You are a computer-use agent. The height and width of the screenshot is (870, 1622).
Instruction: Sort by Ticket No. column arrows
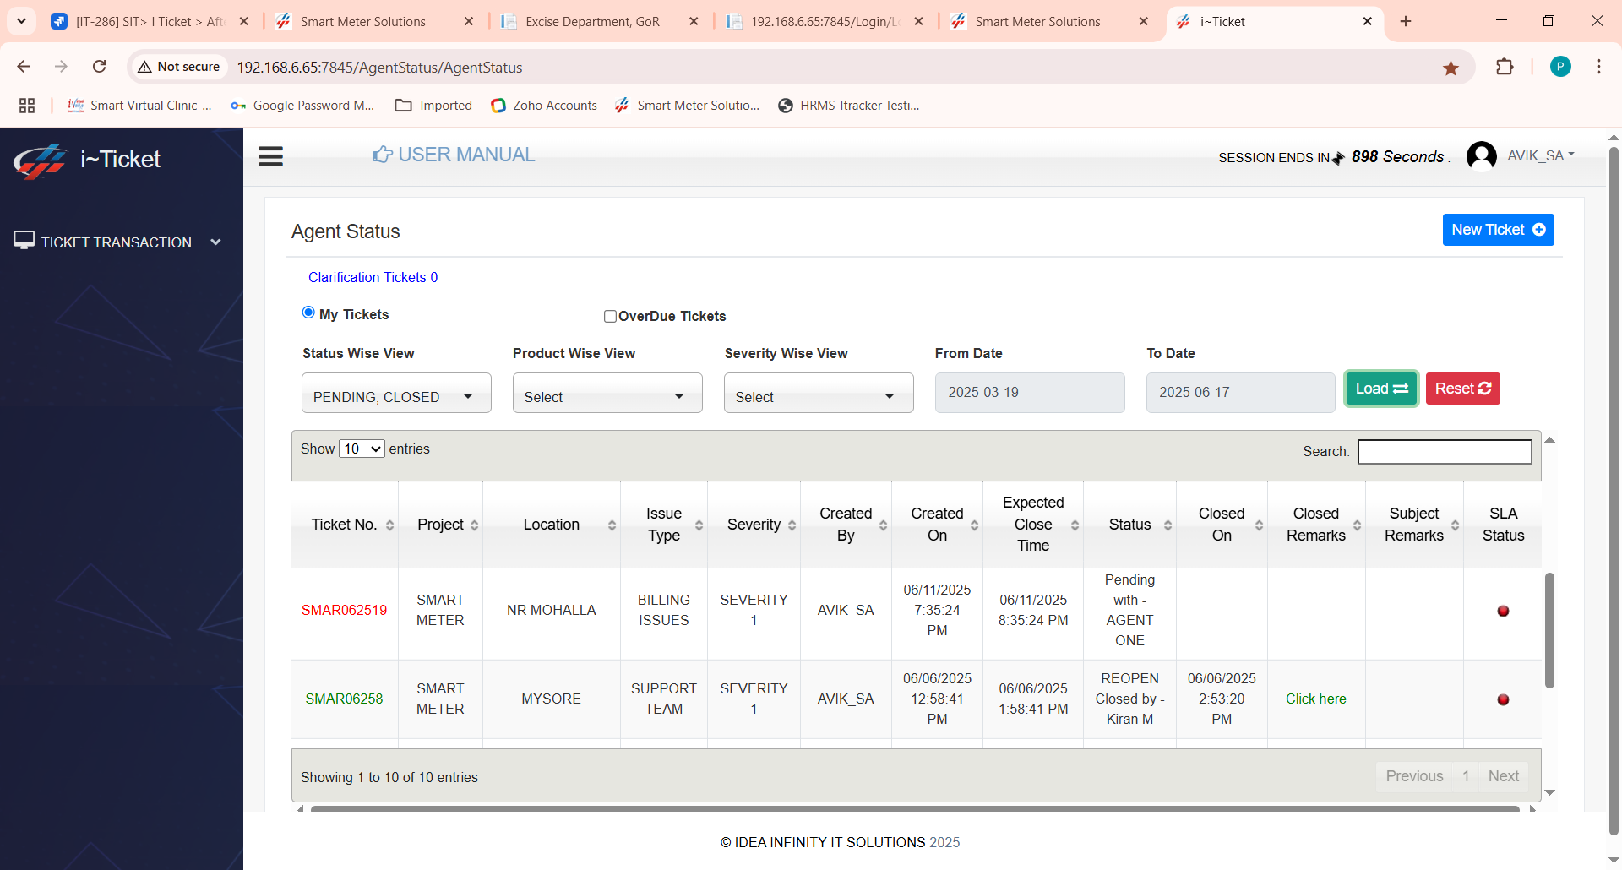[x=389, y=525]
